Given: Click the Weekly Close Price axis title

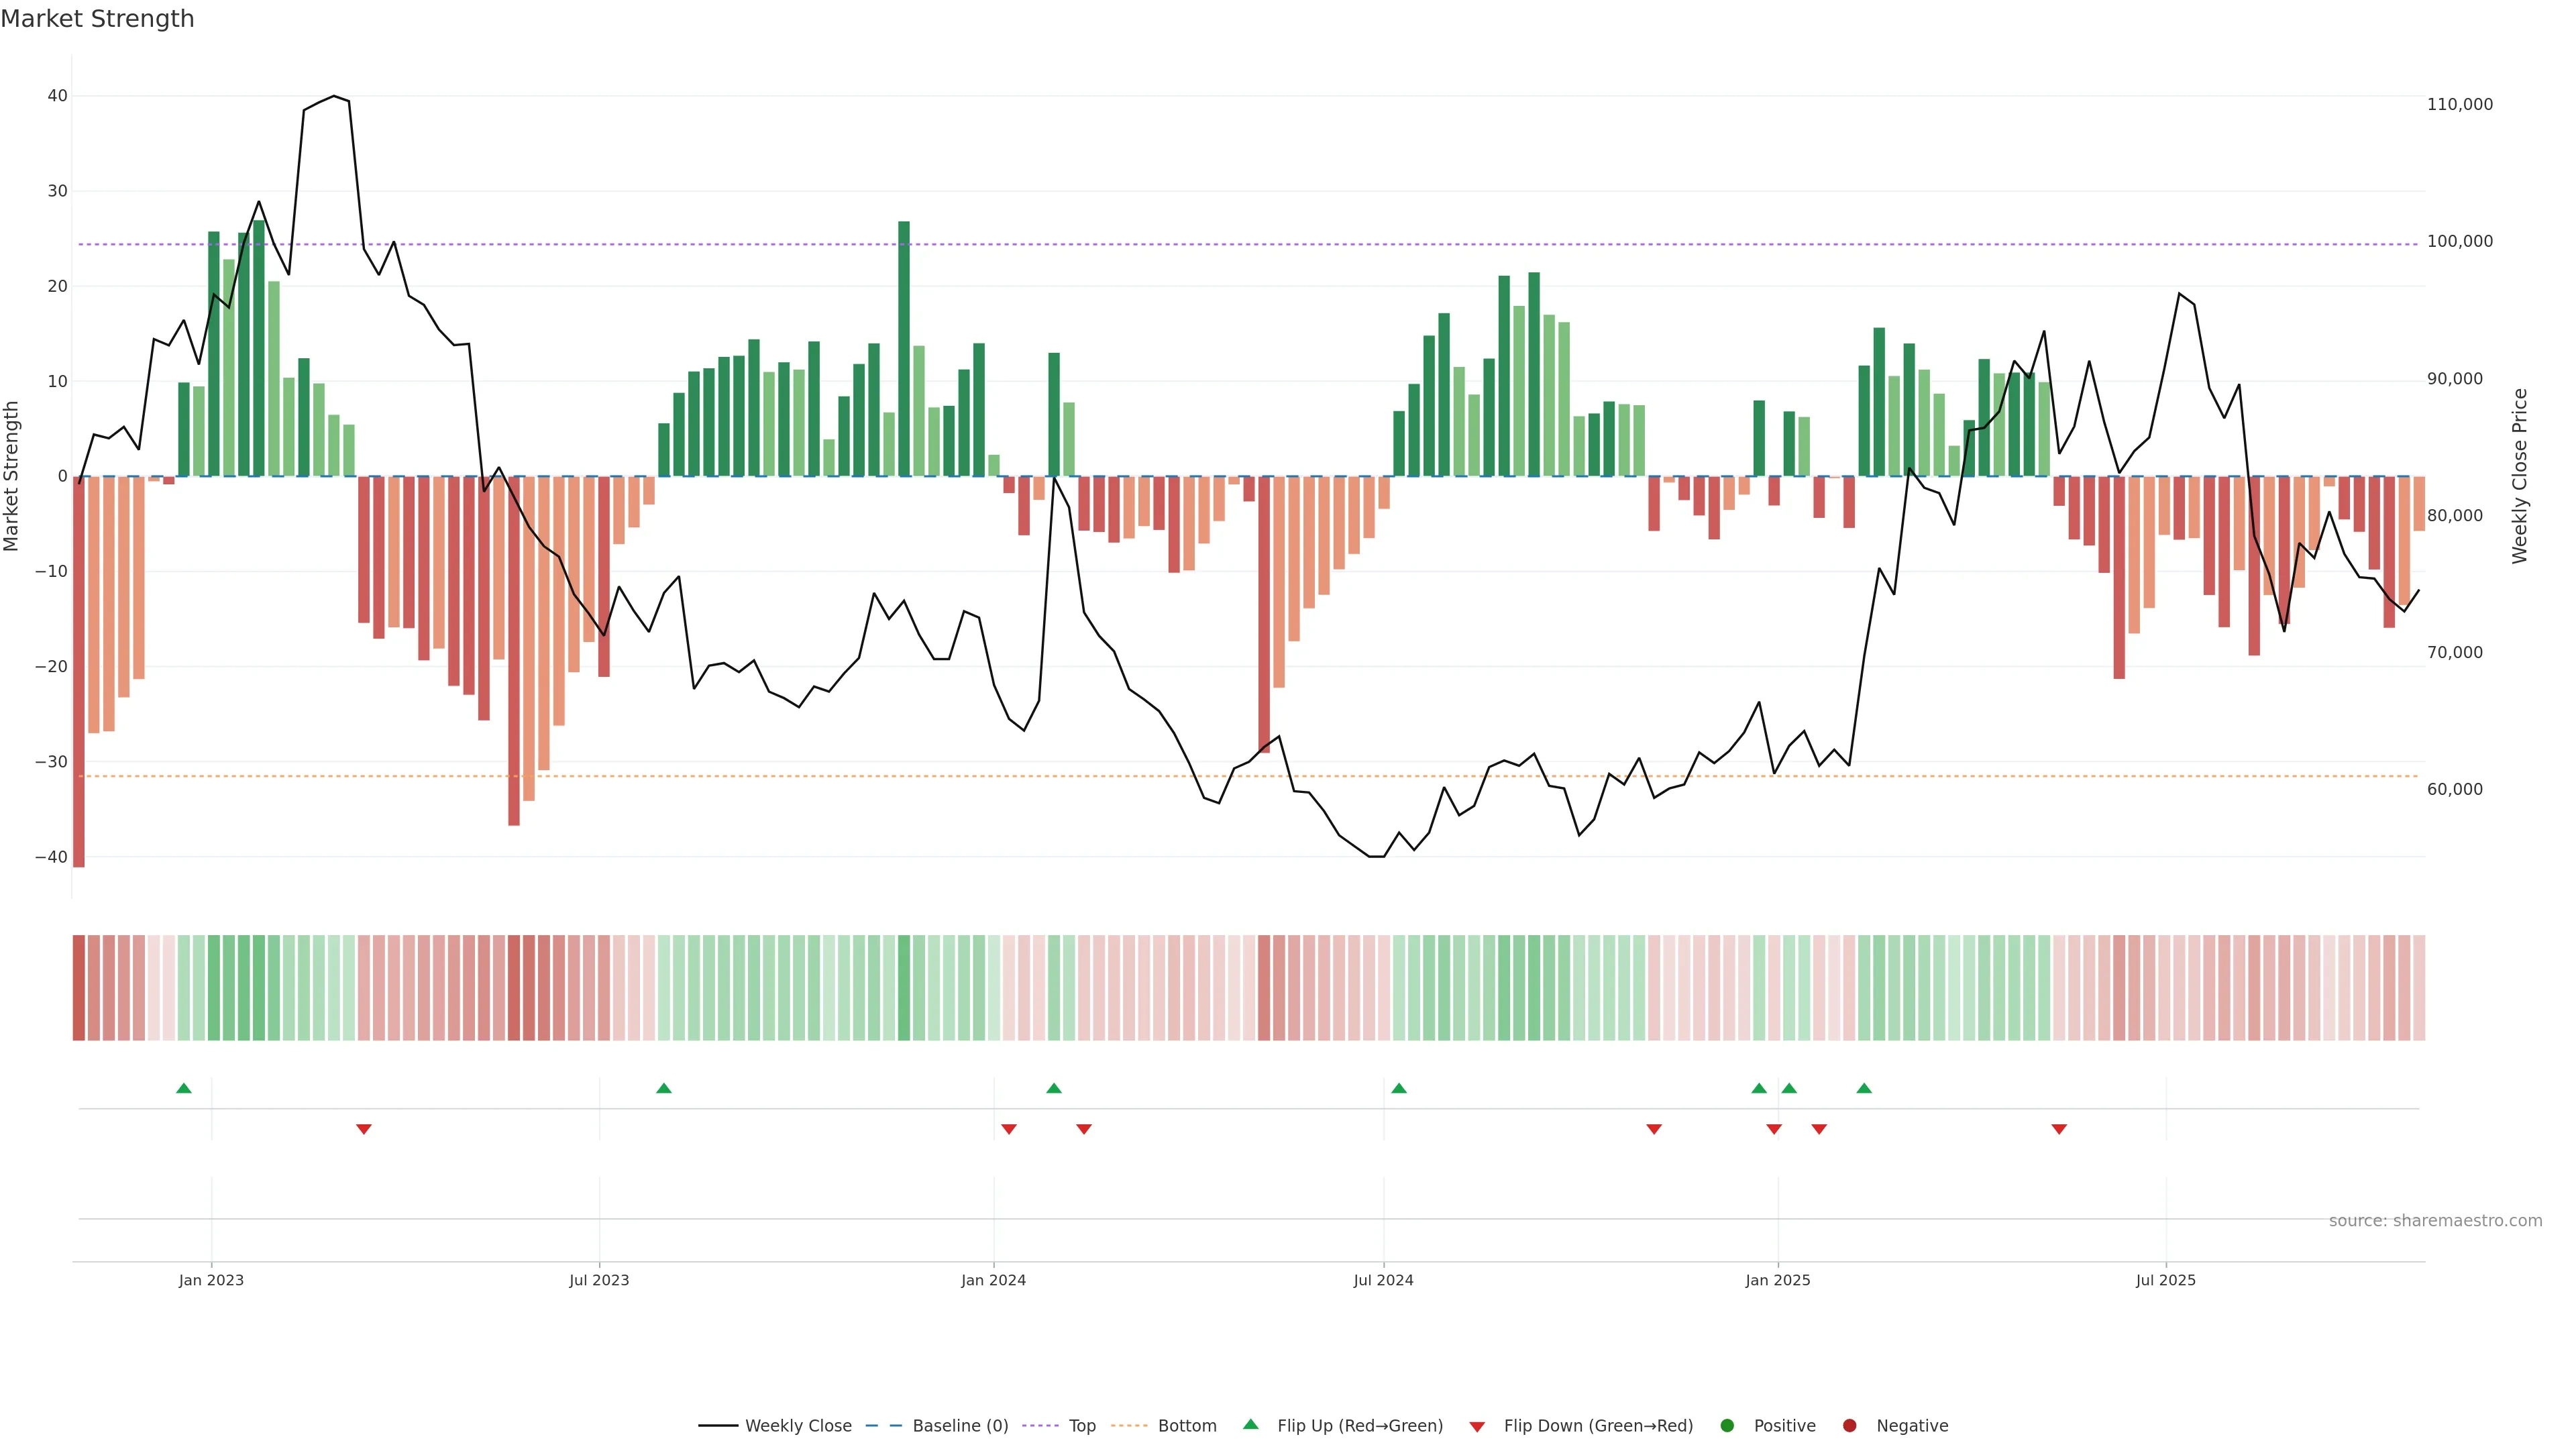Looking at the screenshot, I should point(2519,476).
